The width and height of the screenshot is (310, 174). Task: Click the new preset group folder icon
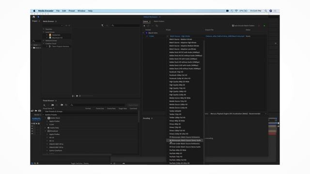click(52, 105)
